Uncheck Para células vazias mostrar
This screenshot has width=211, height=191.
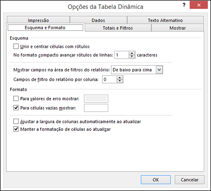[x=16, y=108]
